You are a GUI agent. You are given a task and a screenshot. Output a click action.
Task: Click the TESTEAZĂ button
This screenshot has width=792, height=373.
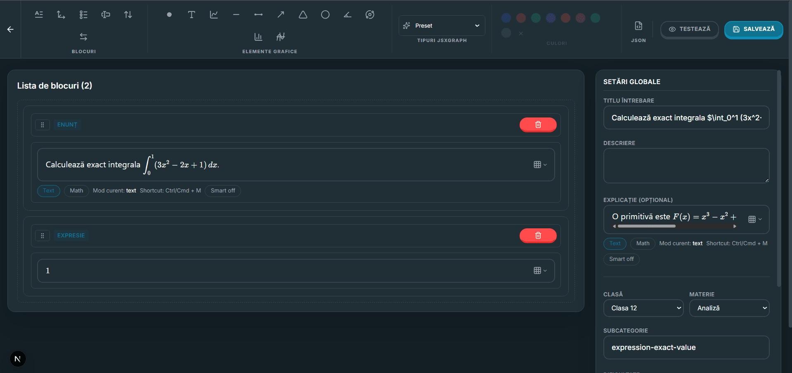[689, 29]
